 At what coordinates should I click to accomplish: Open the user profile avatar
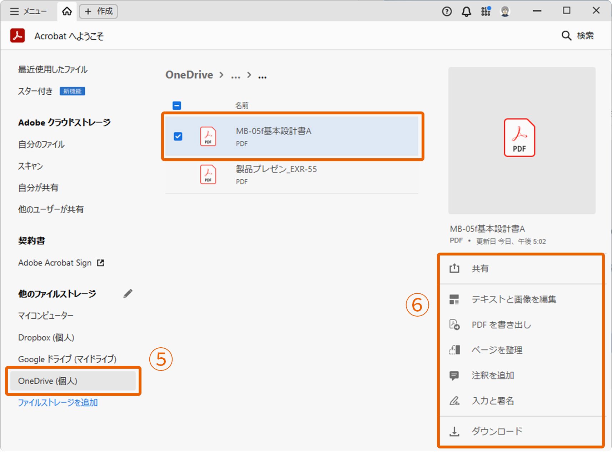(x=505, y=11)
